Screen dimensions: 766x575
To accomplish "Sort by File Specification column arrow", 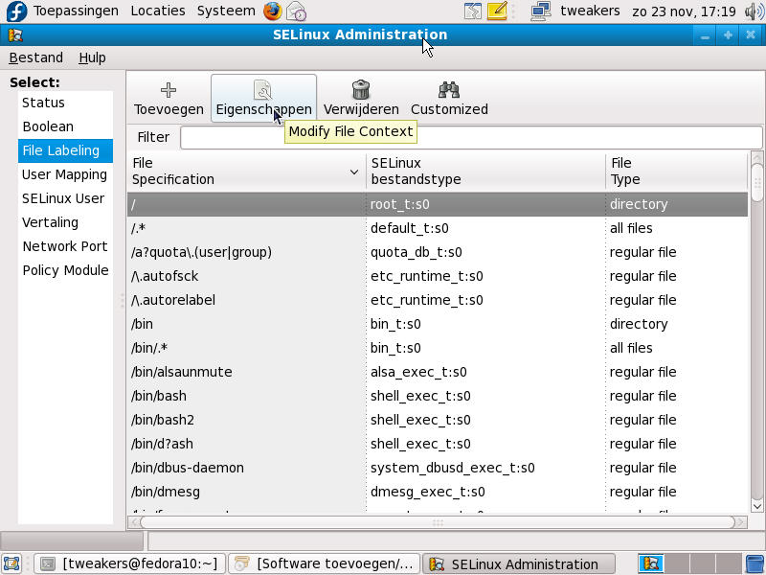I will tap(354, 172).
